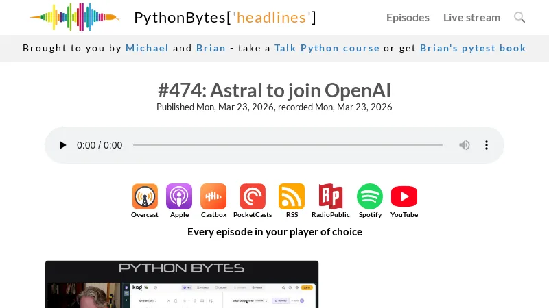The width and height of the screenshot is (549, 308).
Task: Visit Michael's sponsor link
Action: (x=147, y=48)
